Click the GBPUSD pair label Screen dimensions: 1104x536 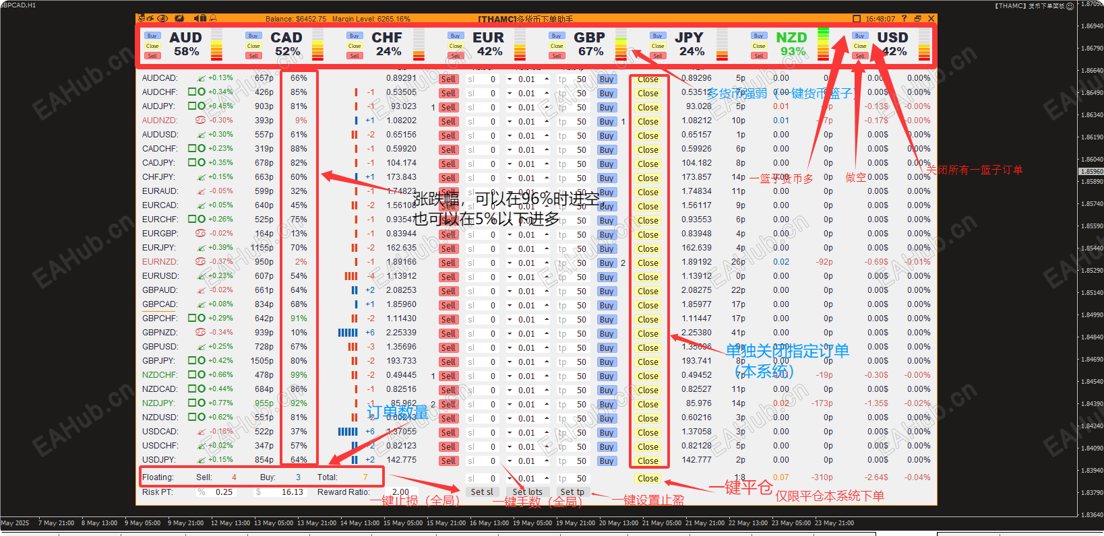click(x=160, y=347)
